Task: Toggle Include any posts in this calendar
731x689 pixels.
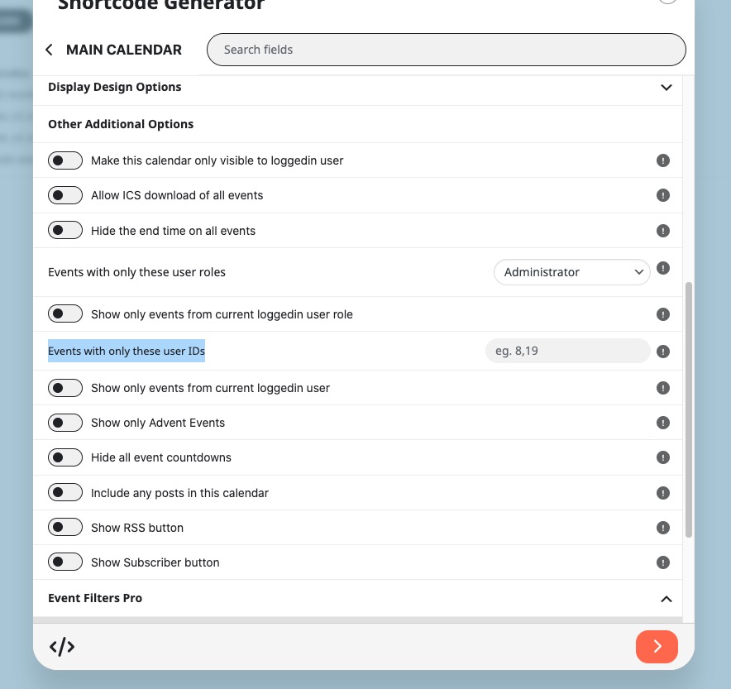Action: (x=65, y=492)
